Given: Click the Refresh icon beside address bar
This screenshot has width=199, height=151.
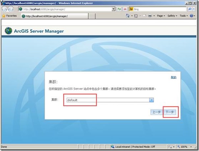Looking at the screenshot, I should tap(119, 9).
